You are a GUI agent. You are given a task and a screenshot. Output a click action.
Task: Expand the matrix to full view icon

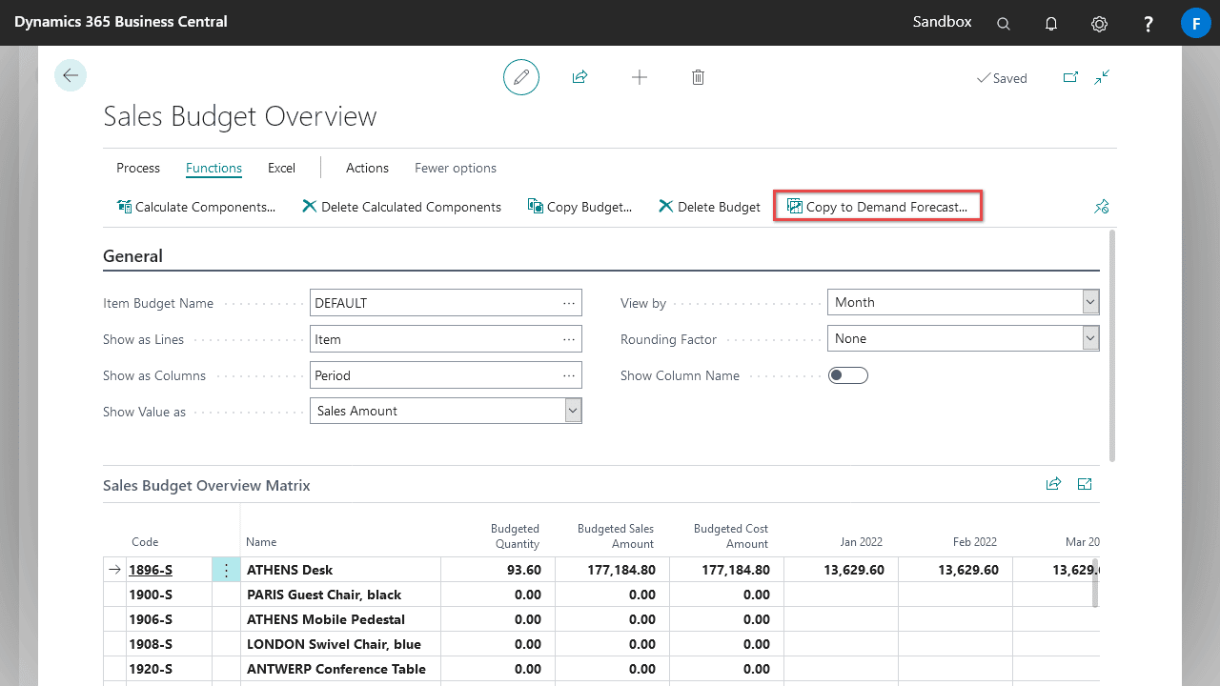click(x=1085, y=484)
